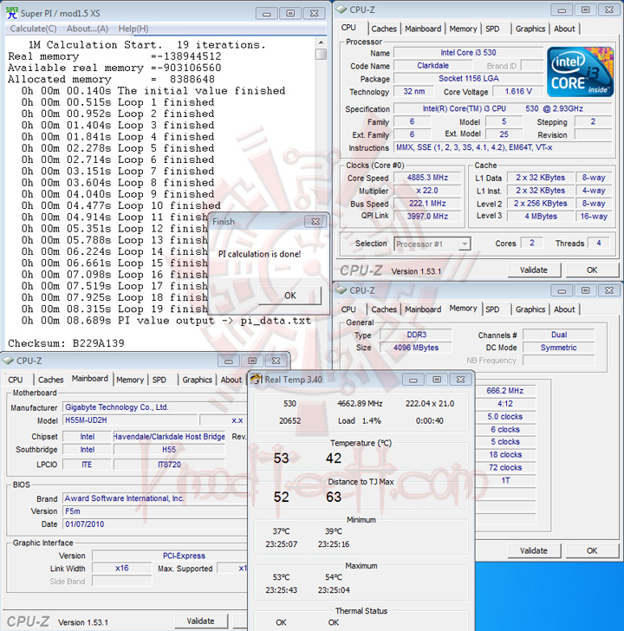Screen dimensions: 624x631
Task: Minimize the CPU-Z Mainboard window
Action: click(229, 361)
